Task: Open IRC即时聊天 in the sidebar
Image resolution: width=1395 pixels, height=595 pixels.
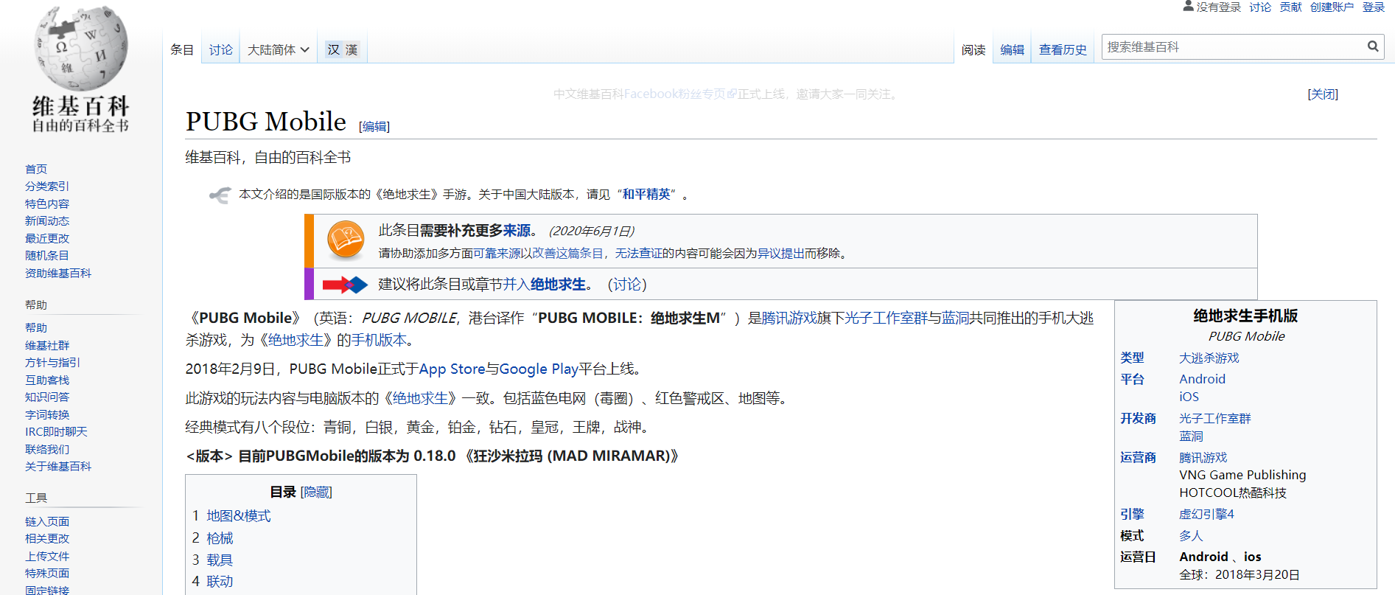Action: pos(56,432)
